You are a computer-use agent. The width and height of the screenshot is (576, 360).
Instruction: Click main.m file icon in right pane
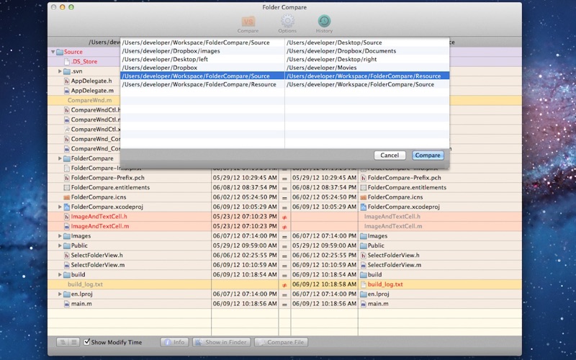[364, 304]
